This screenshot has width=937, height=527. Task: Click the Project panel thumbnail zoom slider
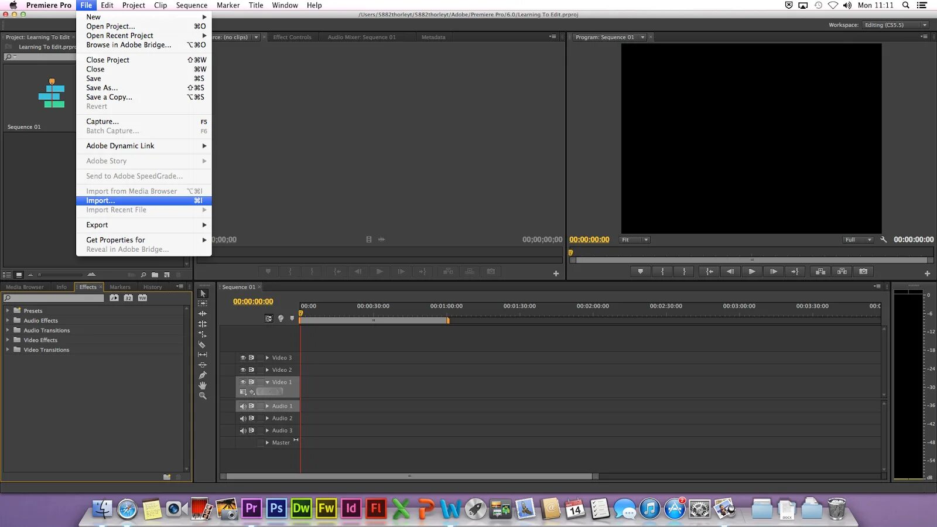(x=60, y=275)
